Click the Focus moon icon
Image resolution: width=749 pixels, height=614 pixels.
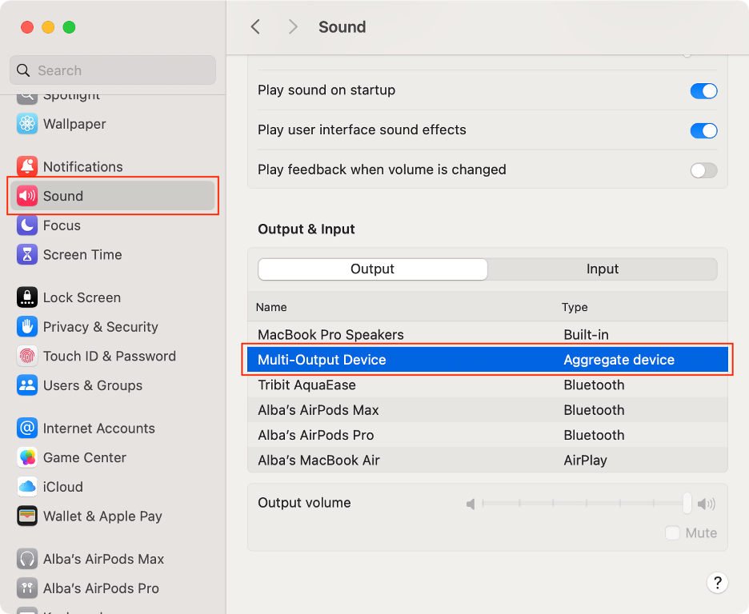(x=27, y=225)
